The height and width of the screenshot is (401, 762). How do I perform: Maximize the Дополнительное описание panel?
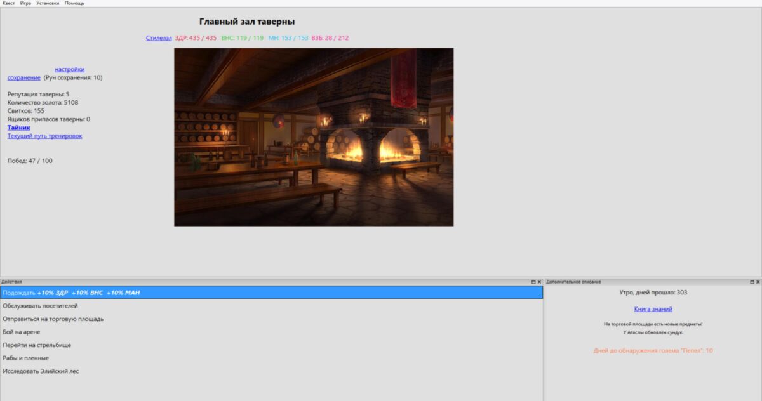[751, 282]
